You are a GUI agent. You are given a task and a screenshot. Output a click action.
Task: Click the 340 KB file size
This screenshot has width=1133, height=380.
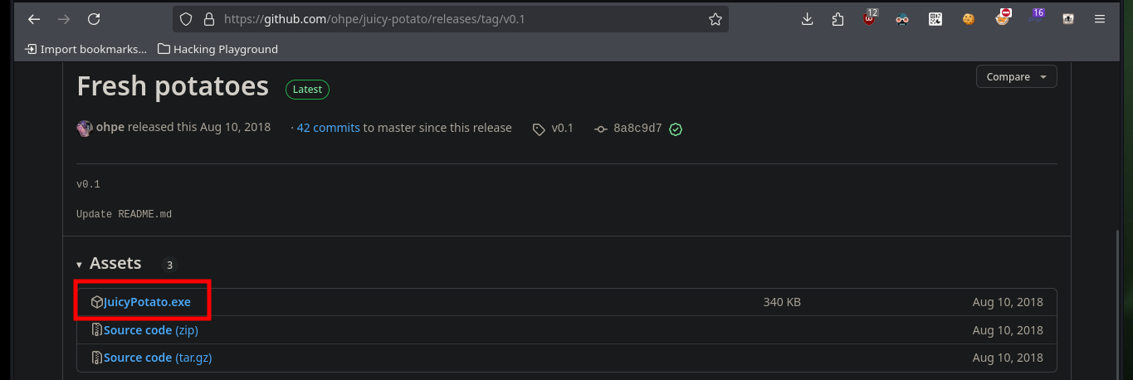[x=782, y=302]
